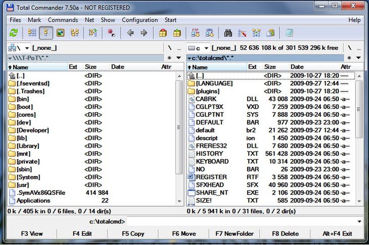369x245 pixels.
Task: Refresh the panel with the green arrows icon
Action: coord(14,33)
